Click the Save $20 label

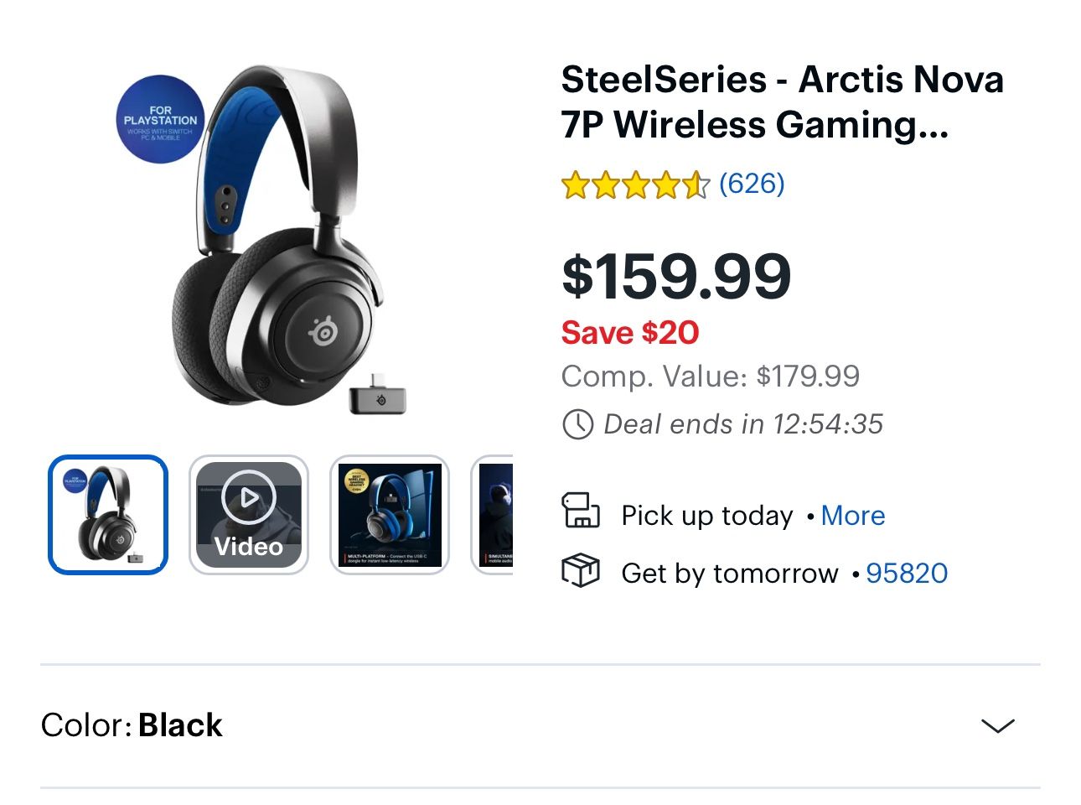point(629,332)
